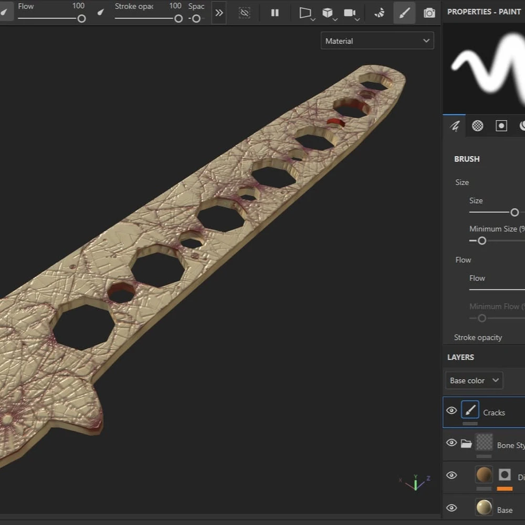
Task: Click the folder icon of Bone Style group
Action: 466,444
